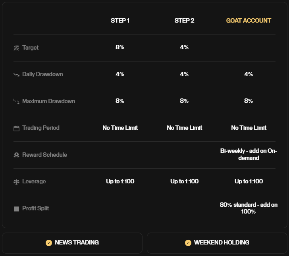Image resolution: width=289 pixels, height=256 pixels.
Task: Click the Target row icon
Action: [x=16, y=48]
